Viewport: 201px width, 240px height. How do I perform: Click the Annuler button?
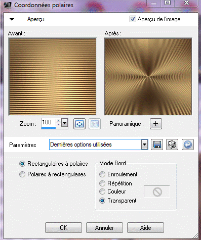point(104,228)
